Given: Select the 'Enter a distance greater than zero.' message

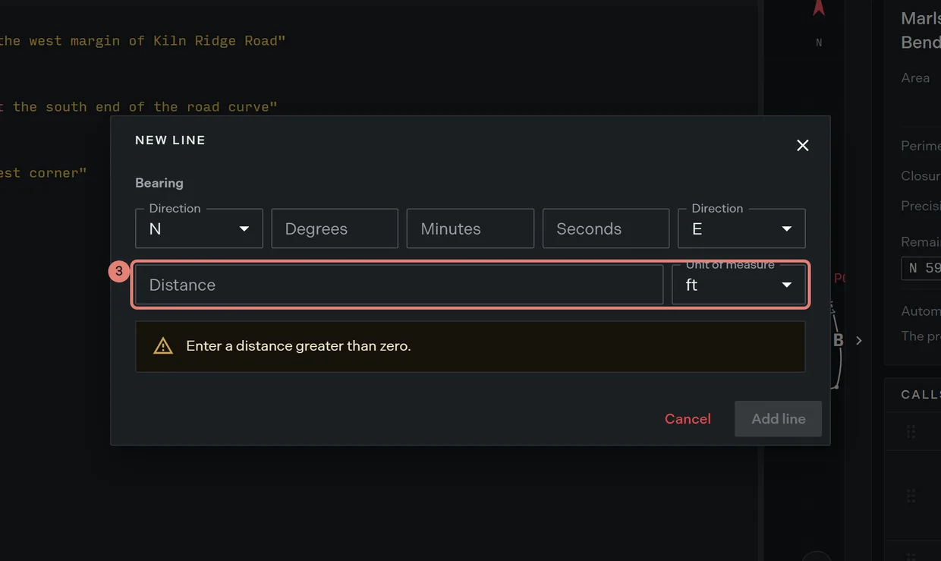Looking at the screenshot, I should click(298, 346).
